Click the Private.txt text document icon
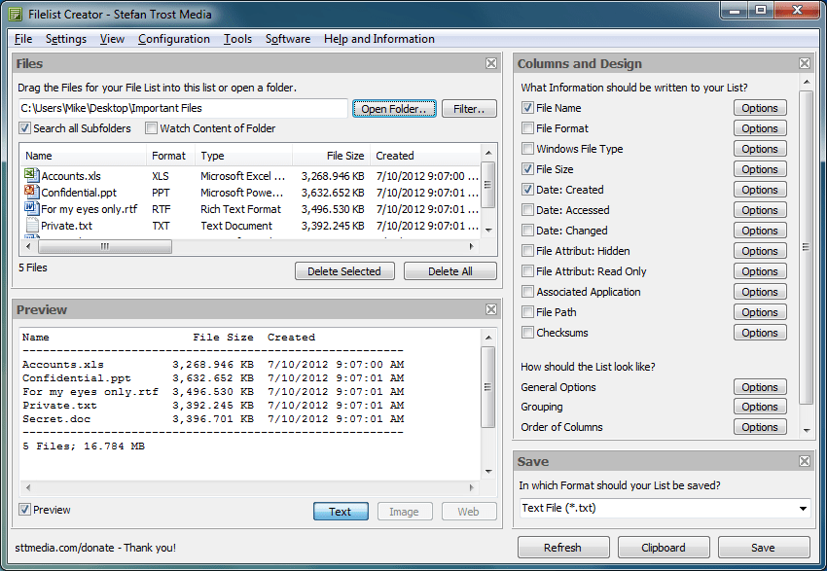Screen dimensions: 827x571 [x=32, y=225]
